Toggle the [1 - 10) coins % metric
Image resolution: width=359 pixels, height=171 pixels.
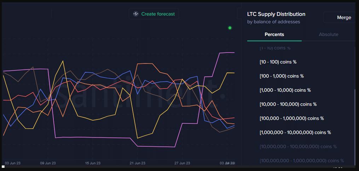click(x=275, y=48)
